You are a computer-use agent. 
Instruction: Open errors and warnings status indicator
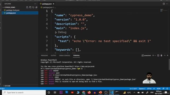coord(2,89)
